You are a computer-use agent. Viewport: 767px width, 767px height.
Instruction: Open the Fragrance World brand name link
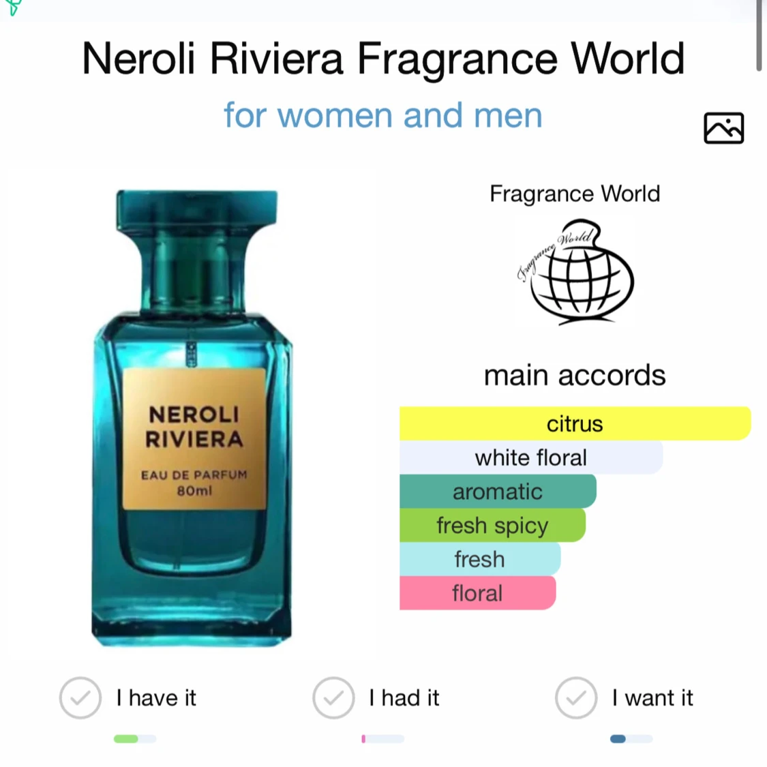(575, 194)
